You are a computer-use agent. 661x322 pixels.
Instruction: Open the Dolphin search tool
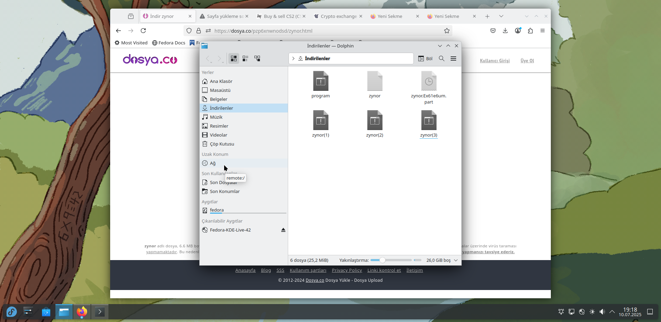[x=442, y=58]
